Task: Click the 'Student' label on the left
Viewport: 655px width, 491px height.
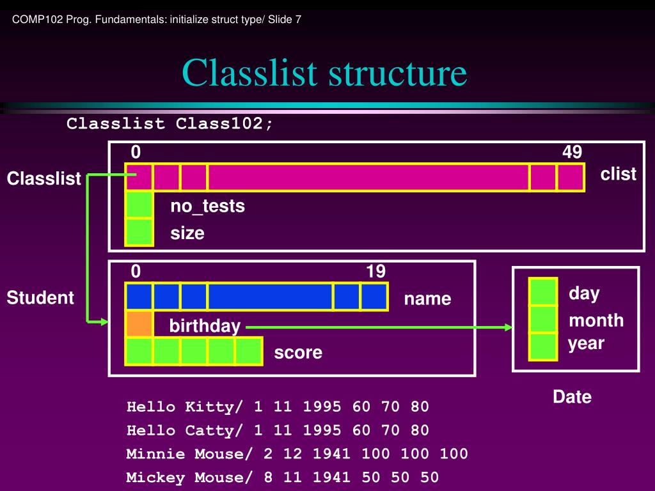Action: click(40, 298)
